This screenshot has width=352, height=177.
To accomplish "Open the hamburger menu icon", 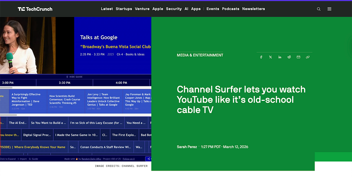I will click(329, 9).
